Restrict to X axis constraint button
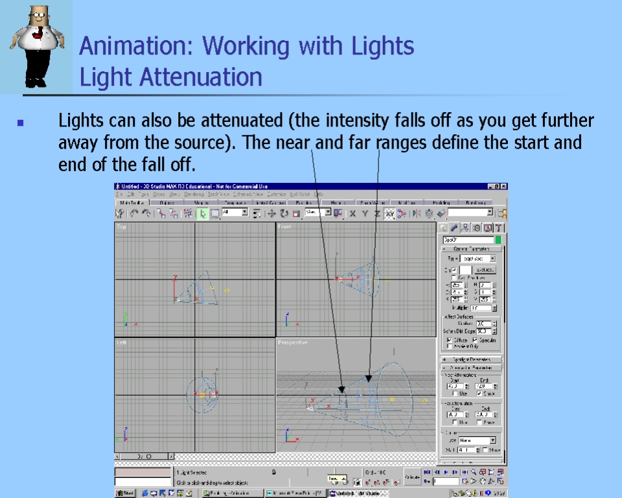The width and height of the screenshot is (622, 498). 353,213
